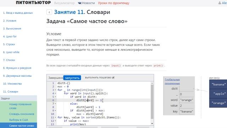Open lesson 11. Словари in sidebar
The image size is (227, 128).
11,92
